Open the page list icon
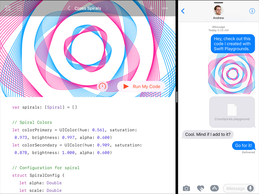Screen dimensions: 259x194 [20, 8]
